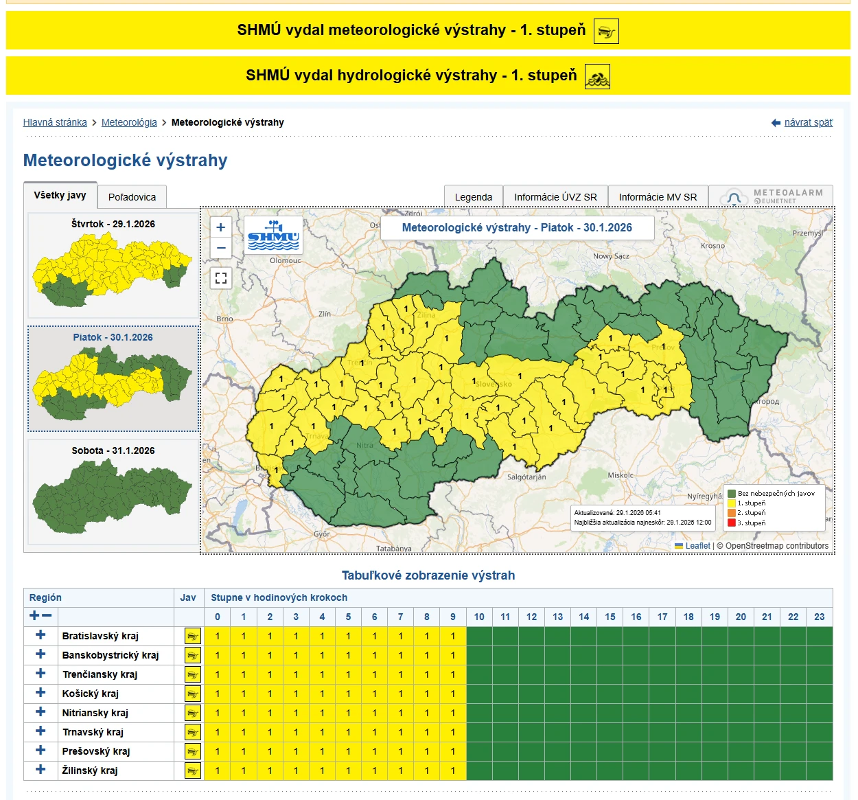The height and width of the screenshot is (800, 858).
Task: Expand the Prešovský kraj row
Action: pos(40,751)
